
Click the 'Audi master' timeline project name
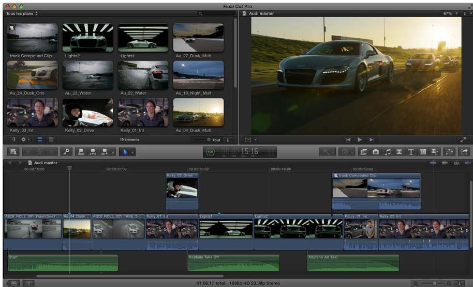46,163
